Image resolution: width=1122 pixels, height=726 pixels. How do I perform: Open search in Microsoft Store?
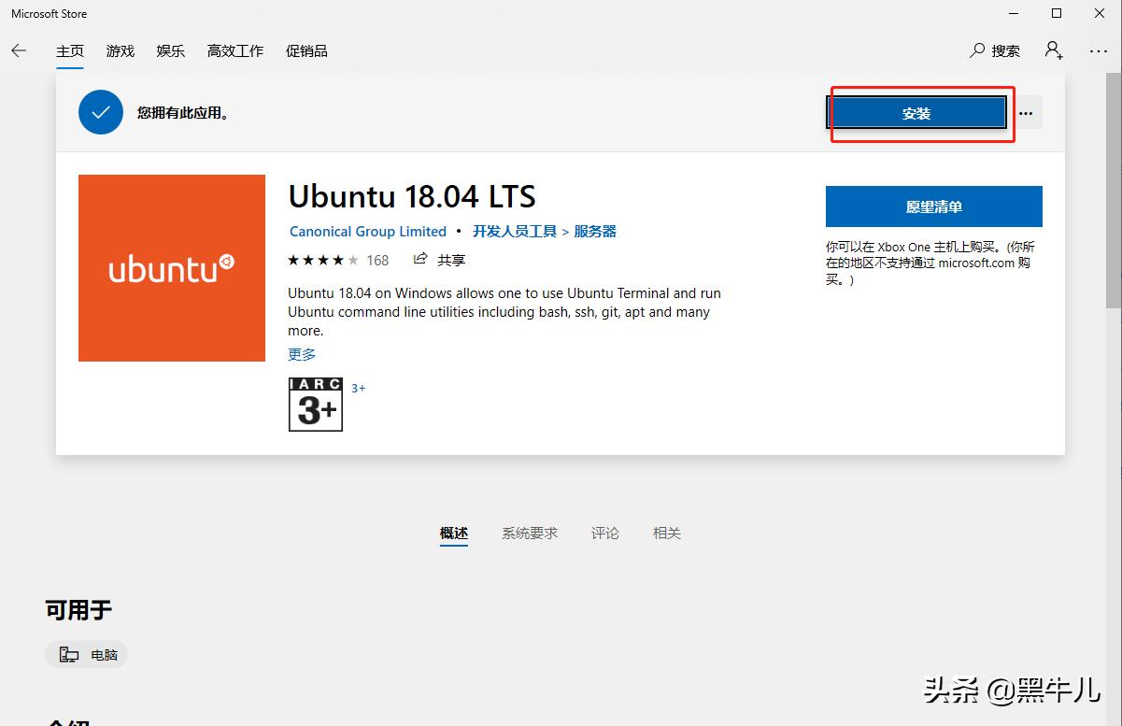pos(994,50)
